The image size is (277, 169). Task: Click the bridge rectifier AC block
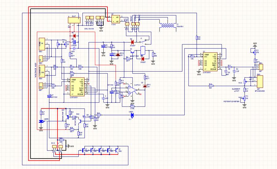coord(115,19)
